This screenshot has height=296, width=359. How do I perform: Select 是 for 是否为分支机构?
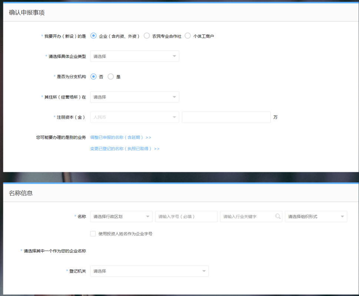pos(110,77)
